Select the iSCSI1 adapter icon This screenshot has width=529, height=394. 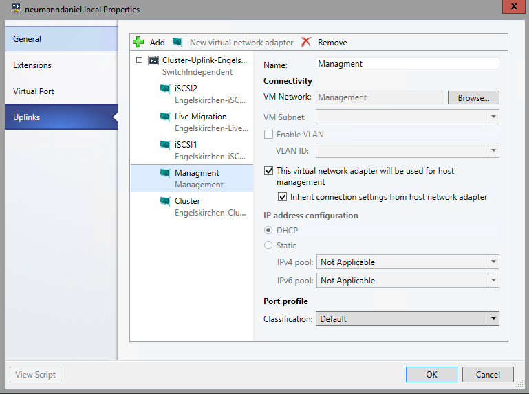point(165,145)
